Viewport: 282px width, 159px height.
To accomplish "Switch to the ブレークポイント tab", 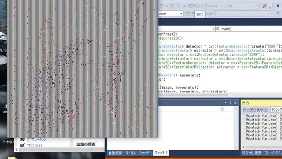I will (x=273, y=153).
